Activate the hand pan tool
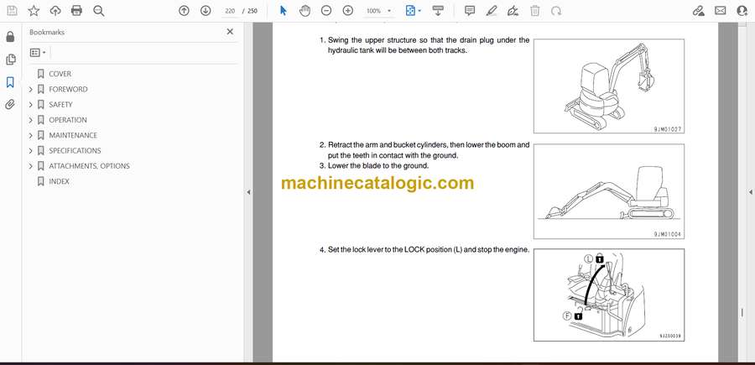Screen dimensions: 755x365 [x=305, y=11]
